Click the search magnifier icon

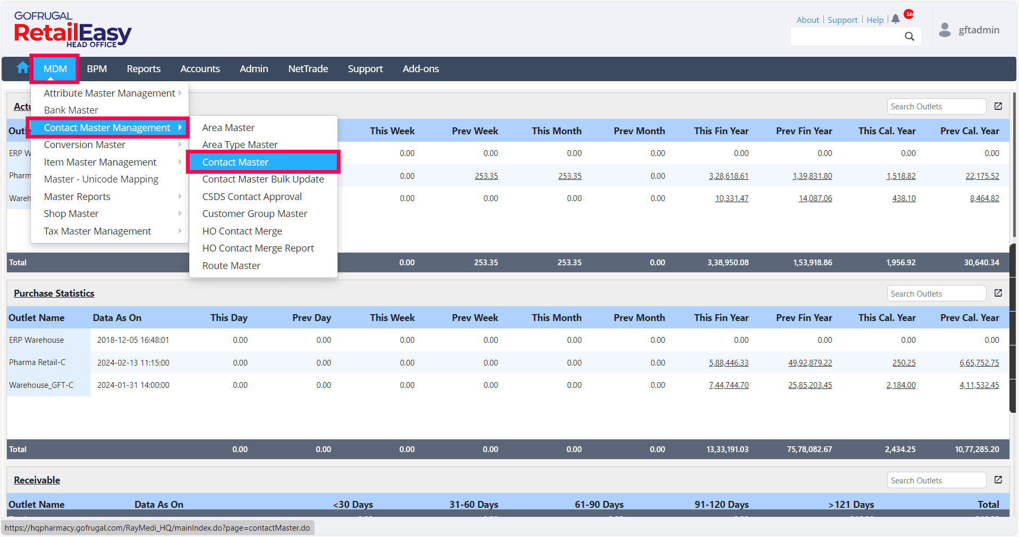click(909, 36)
